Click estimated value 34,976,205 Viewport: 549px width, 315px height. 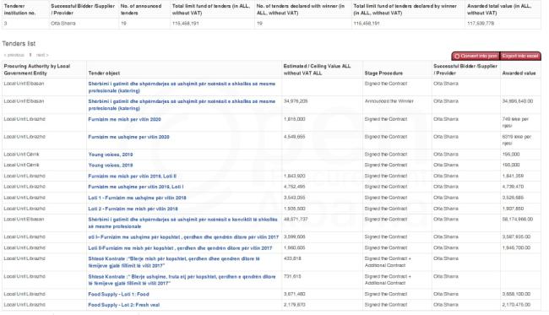(x=296, y=101)
